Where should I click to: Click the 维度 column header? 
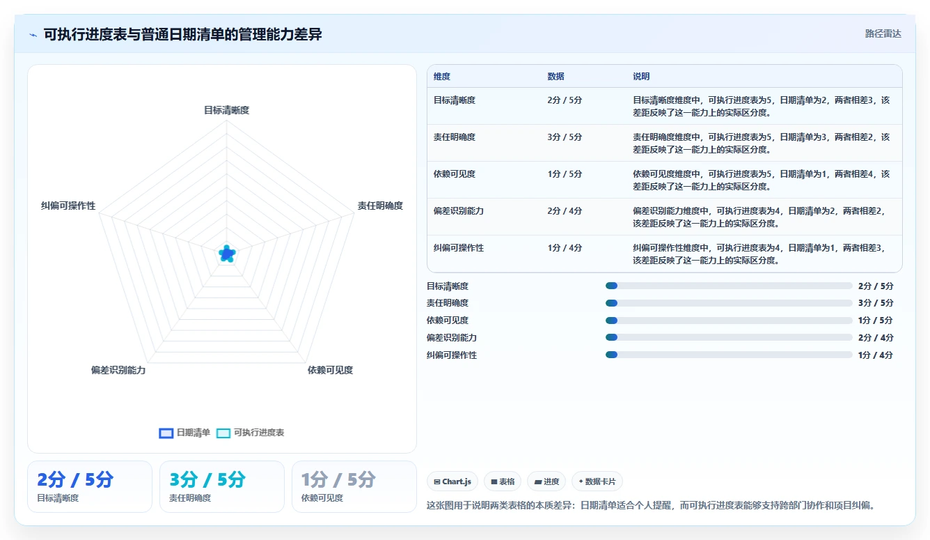tap(442, 77)
